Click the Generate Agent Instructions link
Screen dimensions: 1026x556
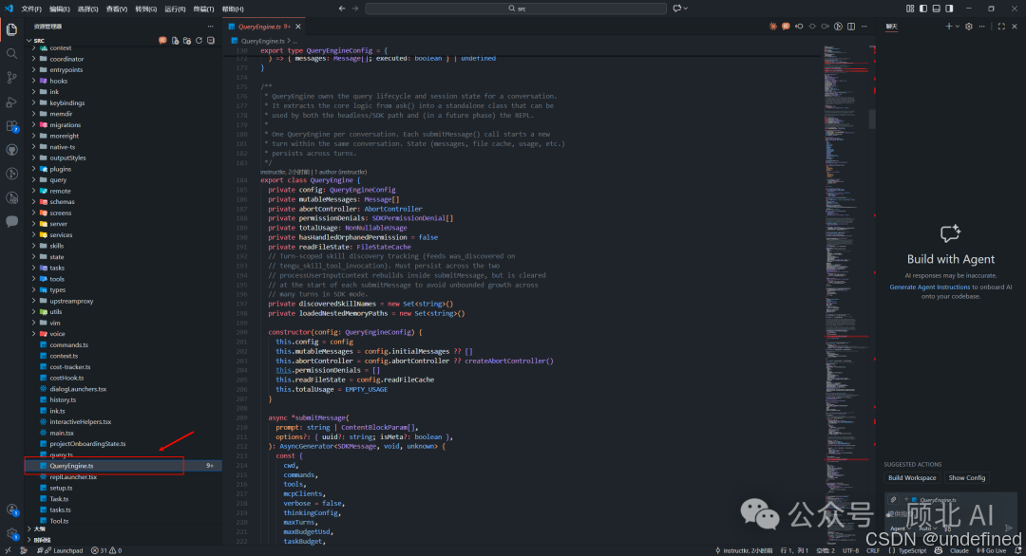[x=929, y=287]
